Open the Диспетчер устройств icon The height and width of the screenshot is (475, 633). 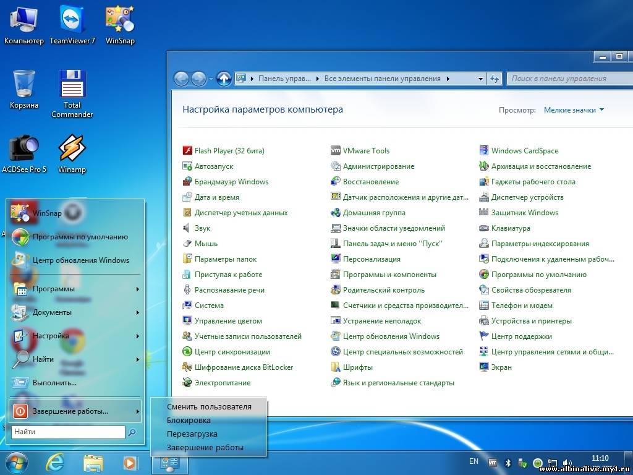tap(483, 197)
